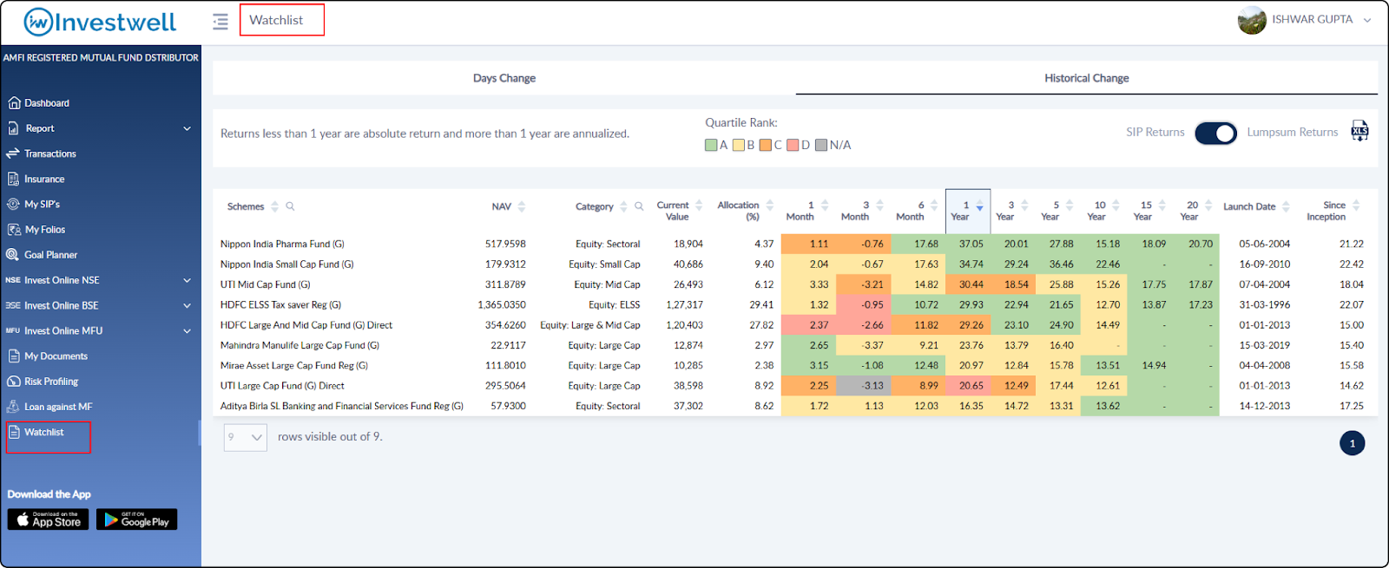
Task: Click quartile rank C orange swatch
Action: [766, 146]
